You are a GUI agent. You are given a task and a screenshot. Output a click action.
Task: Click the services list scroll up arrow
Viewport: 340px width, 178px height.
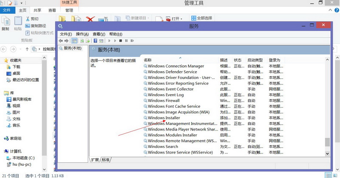[x=327, y=60]
